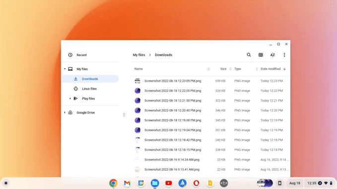Click the My files laptop icon
337x189 pixels.
coord(70,69)
